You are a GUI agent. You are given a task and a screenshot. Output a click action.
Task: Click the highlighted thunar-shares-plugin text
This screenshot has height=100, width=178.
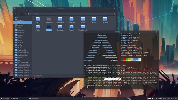click(x=112, y=79)
